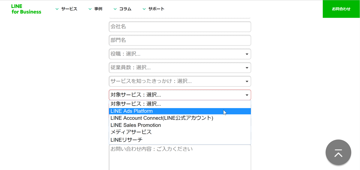Select the 対象サービス:選択... placeholder option
Viewport: 360px width, 170px height.
(x=180, y=104)
